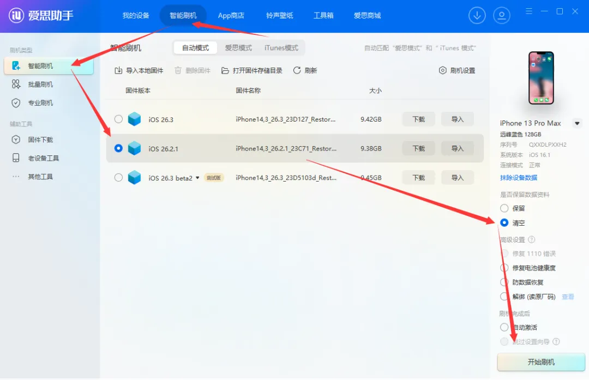
Task: Open 刷机设置 gear settings
Action: (x=457, y=70)
